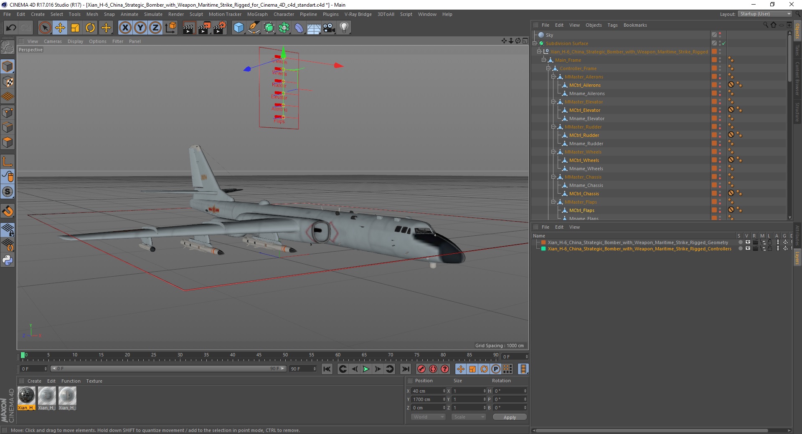802x434 pixels.
Task: Collapse the MMaster_Rudder node
Action: click(553, 127)
